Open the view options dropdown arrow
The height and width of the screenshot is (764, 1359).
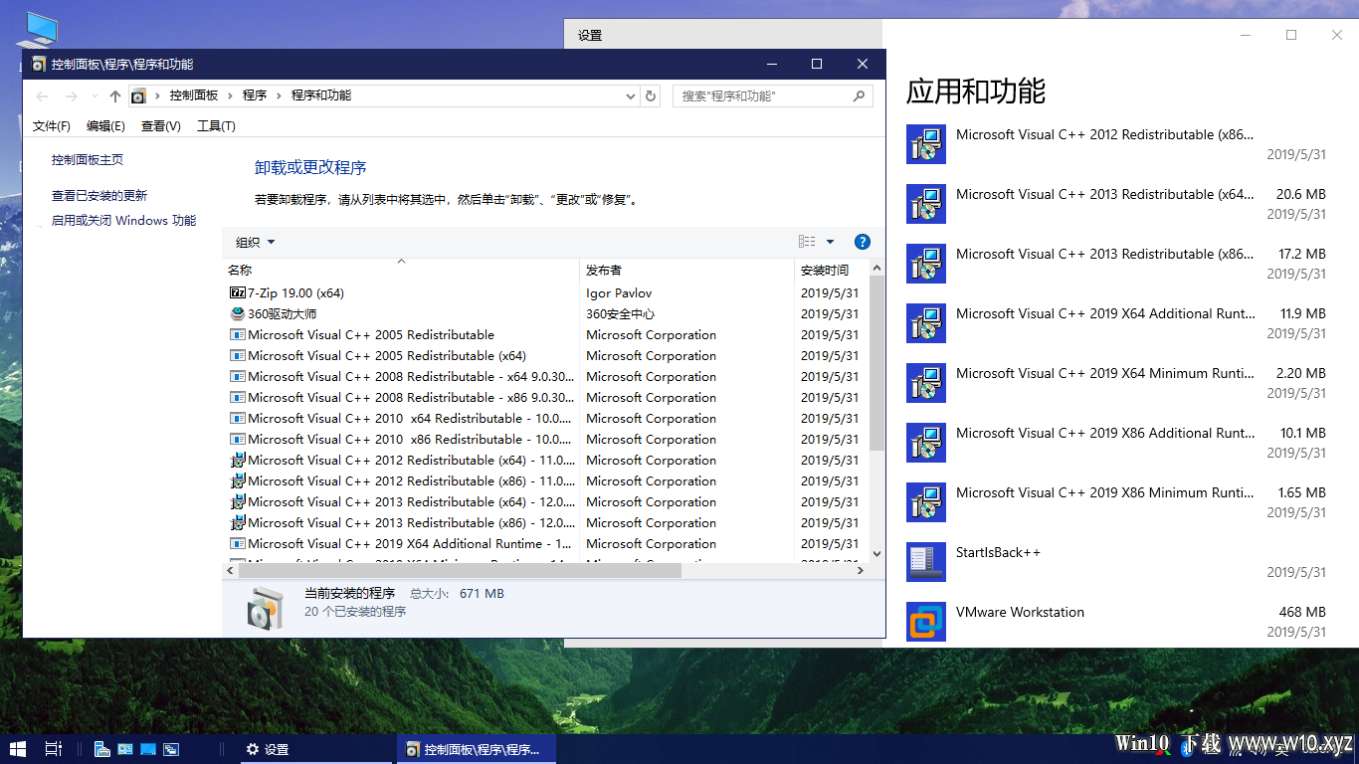pyautogui.click(x=831, y=242)
